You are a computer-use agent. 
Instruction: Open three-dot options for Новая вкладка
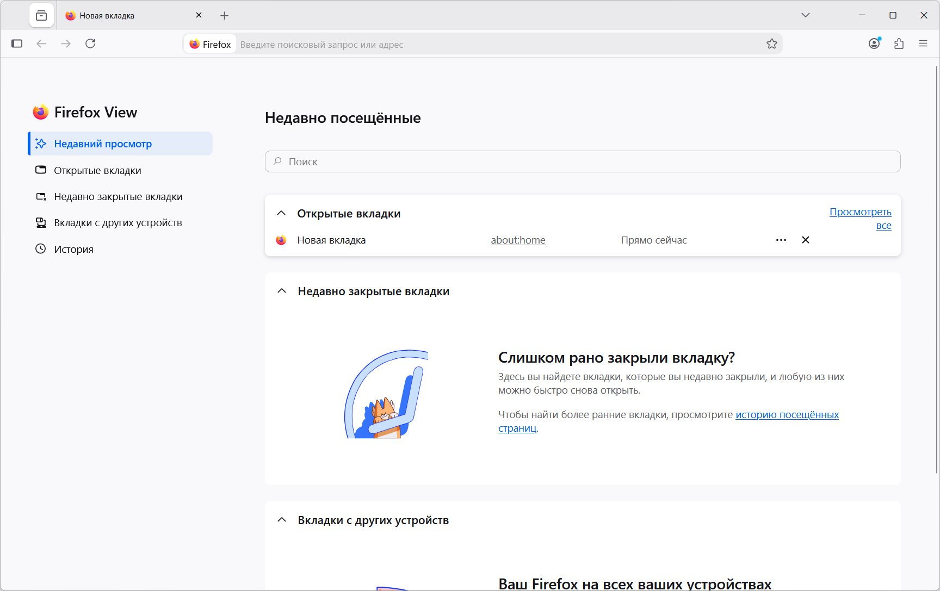click(x=781, y=240)
